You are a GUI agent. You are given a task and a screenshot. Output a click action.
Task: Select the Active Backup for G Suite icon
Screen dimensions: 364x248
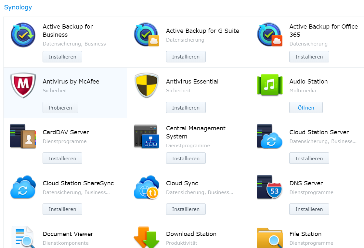click(147, 34)
